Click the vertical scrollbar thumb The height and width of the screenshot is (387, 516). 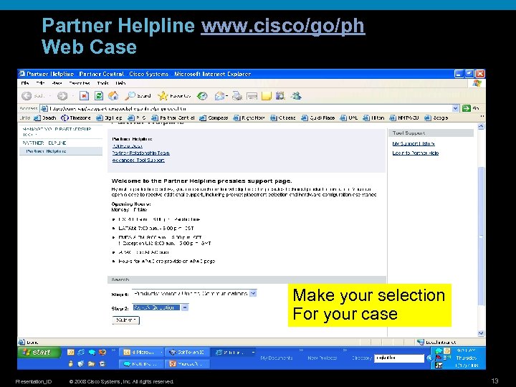[481, 236]
